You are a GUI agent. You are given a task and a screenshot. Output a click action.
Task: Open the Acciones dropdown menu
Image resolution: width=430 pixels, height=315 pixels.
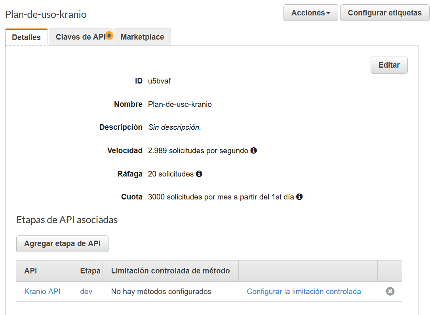310,13
